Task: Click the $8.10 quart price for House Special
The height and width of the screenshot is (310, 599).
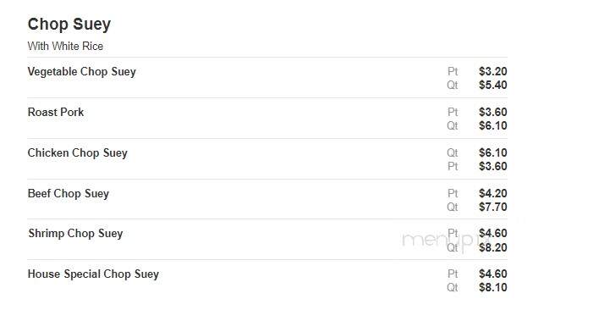Action: click(x=492, y=287)
